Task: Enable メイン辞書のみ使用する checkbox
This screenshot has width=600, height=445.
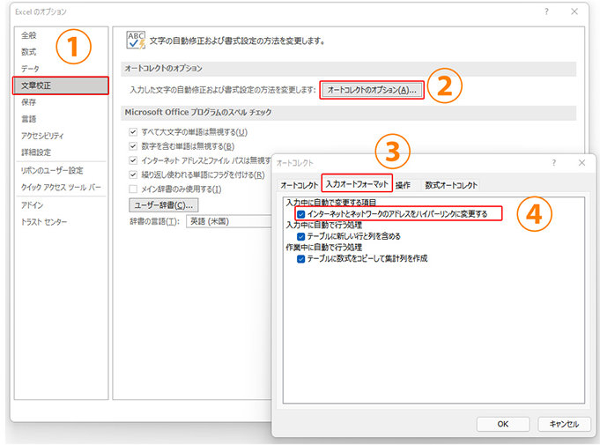Action: pos(133,189)
